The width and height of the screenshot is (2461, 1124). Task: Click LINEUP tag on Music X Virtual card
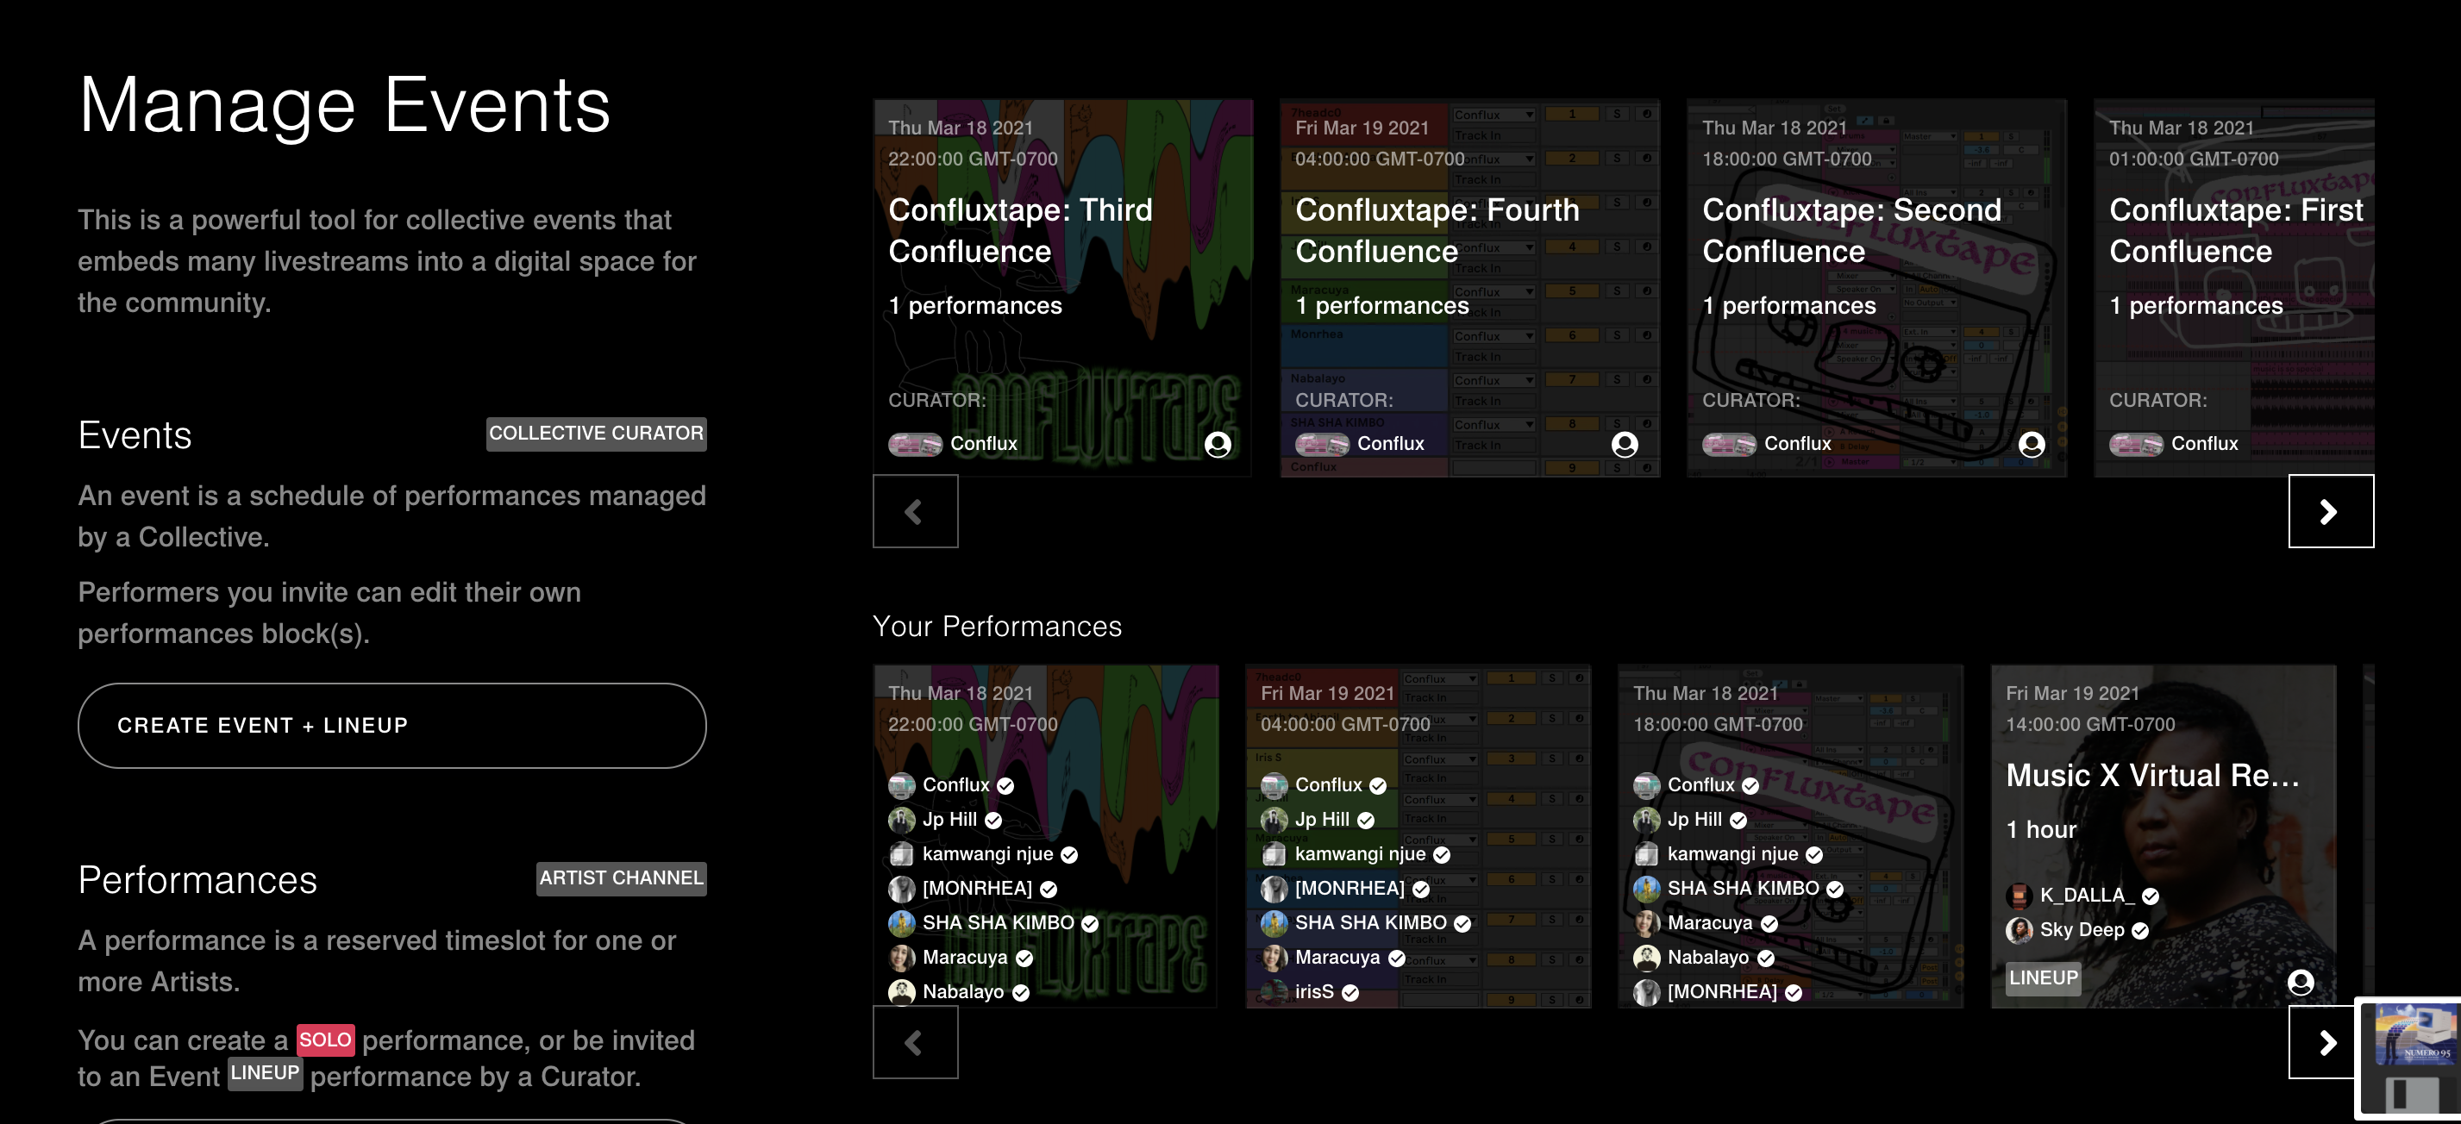[x=2043, y=977]
